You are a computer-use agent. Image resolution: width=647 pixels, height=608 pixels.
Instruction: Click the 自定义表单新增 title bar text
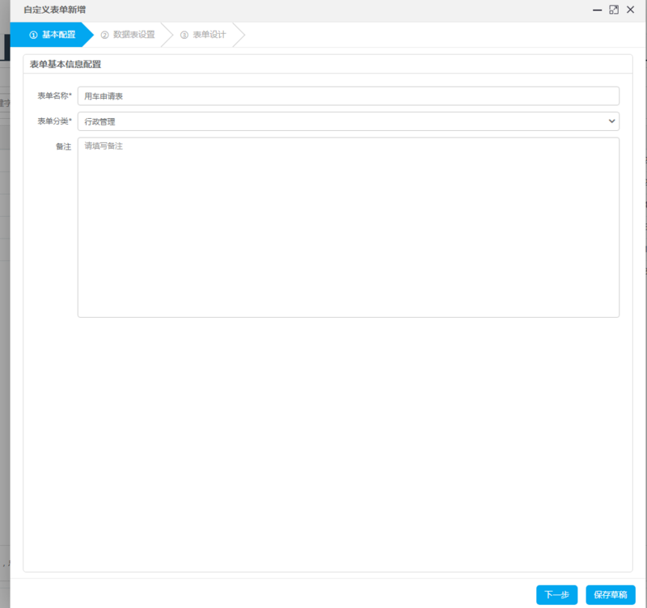click(55, 10)
